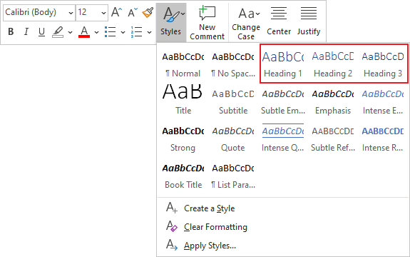
Task: Apply the red font color
Action: click(84, 31)
